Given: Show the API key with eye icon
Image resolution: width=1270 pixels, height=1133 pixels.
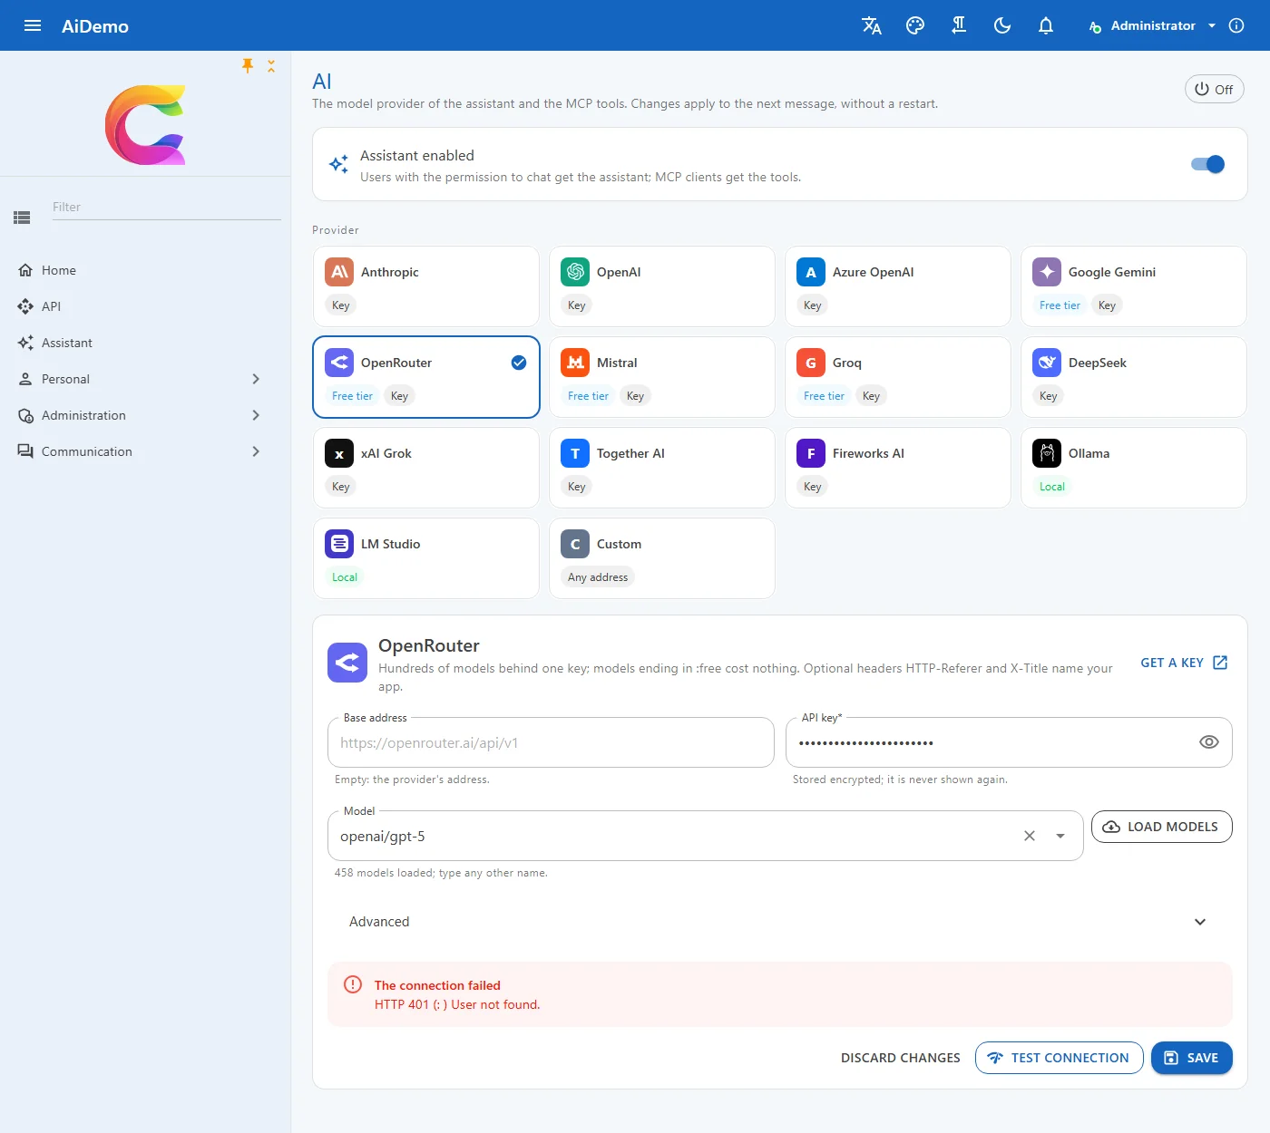Looking at the screenshot, I should pos(1209,742).
